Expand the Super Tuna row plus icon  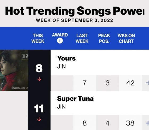click(x=147, y=123)
